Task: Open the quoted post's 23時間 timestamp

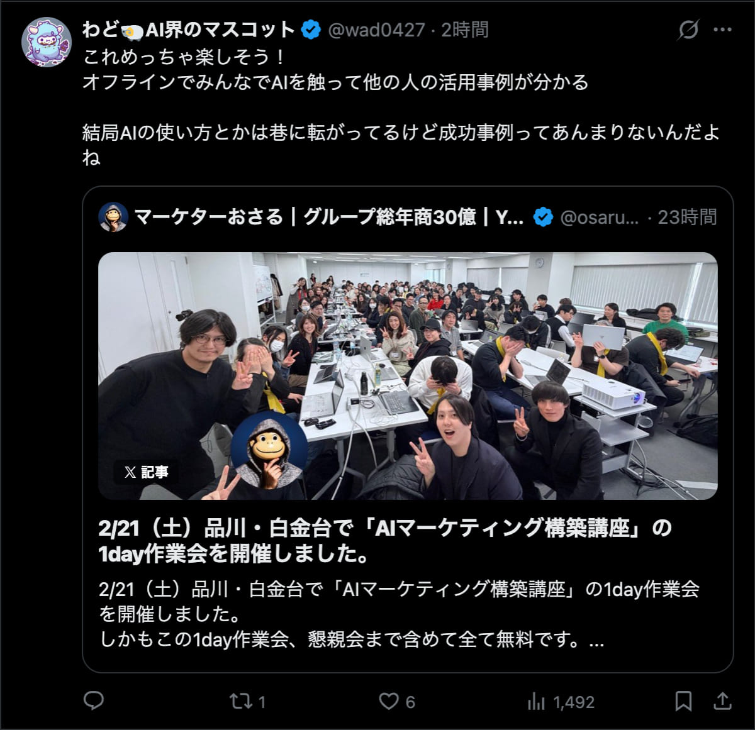Action: [x=687, y=218]
